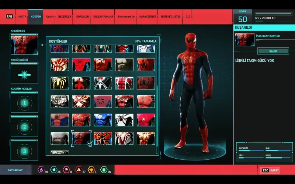This screenshot has width=295, height=184.
Task: Click the teal token icon showing 25
Action: click(x=53, y=170)
